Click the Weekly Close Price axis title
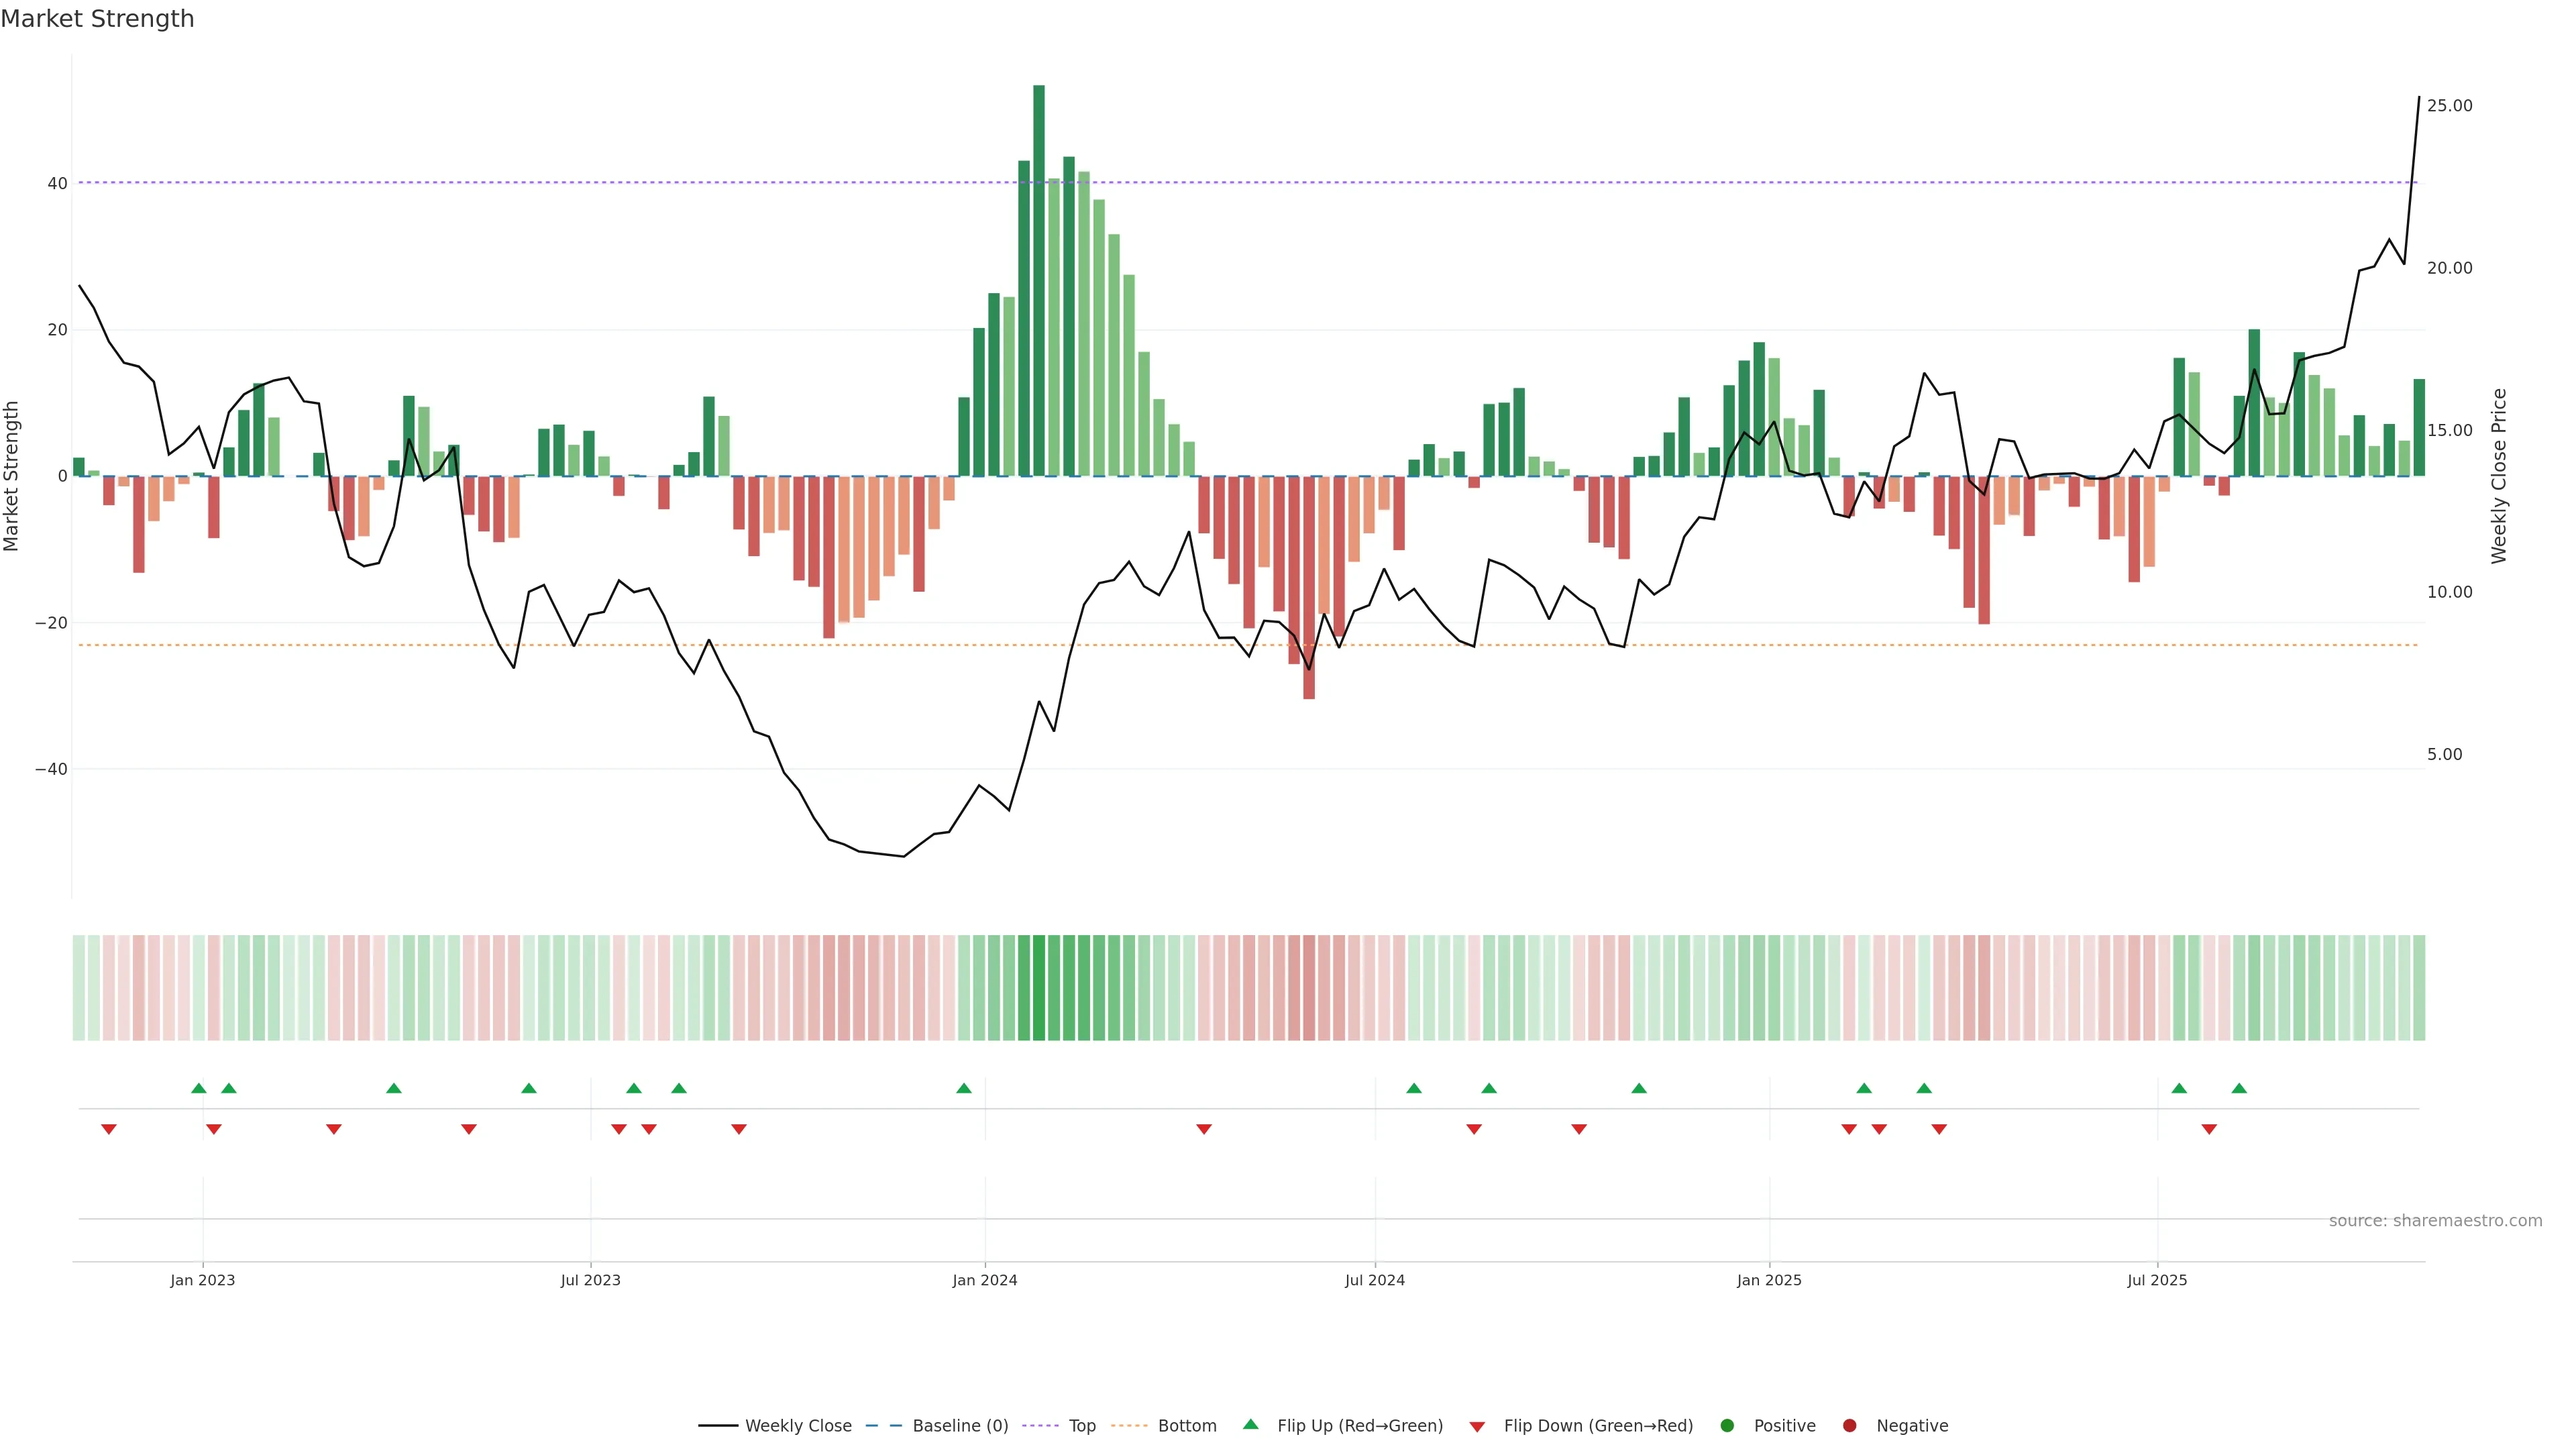Screen dimensions: 2576x1449 (2499, 476)
